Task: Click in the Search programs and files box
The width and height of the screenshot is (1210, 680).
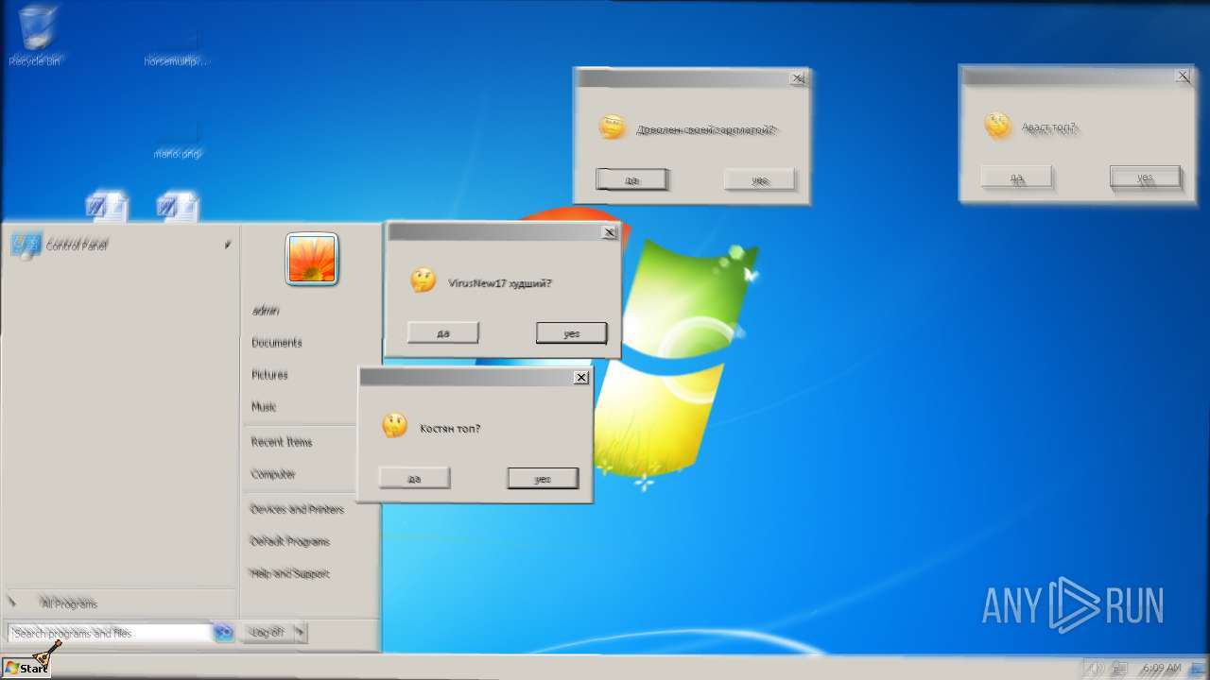Action: [110, 633]
